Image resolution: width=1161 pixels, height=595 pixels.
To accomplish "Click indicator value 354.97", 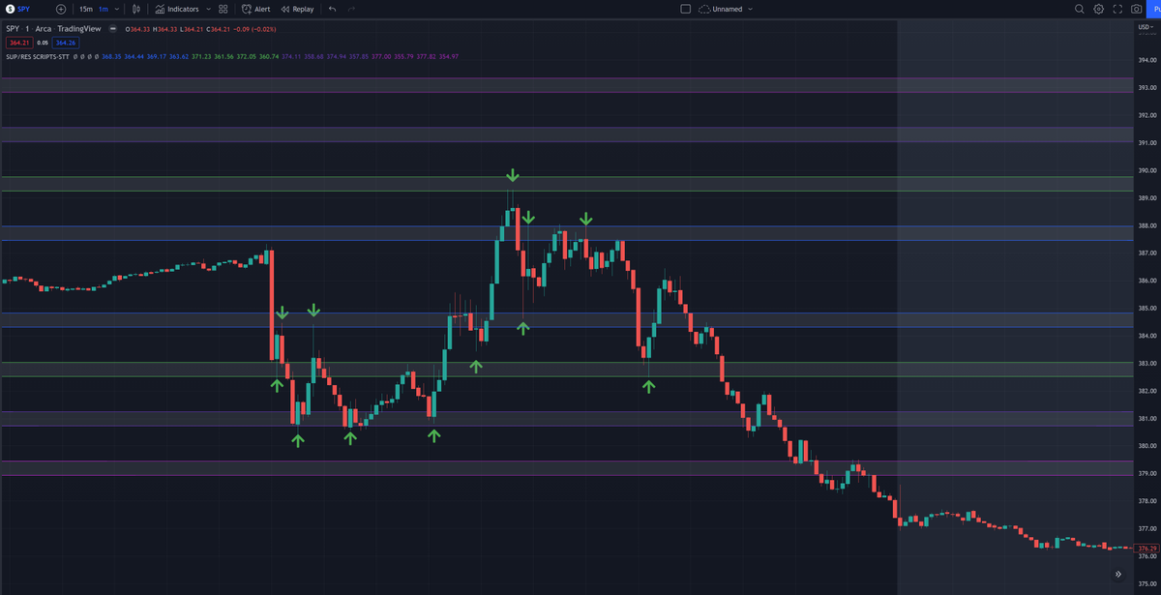I will click(x=448, y=56).
